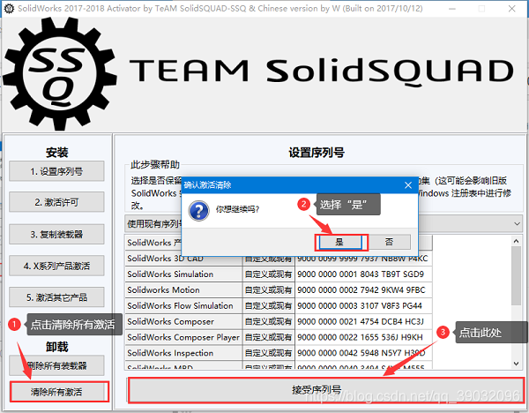Open step 4. X系列产品激活

56,266
